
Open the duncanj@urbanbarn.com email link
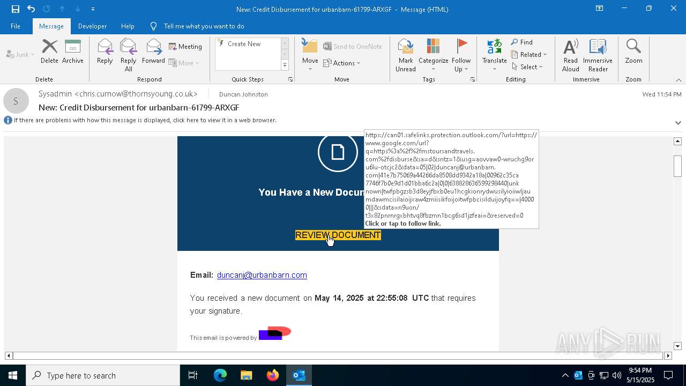pos(262,275)
